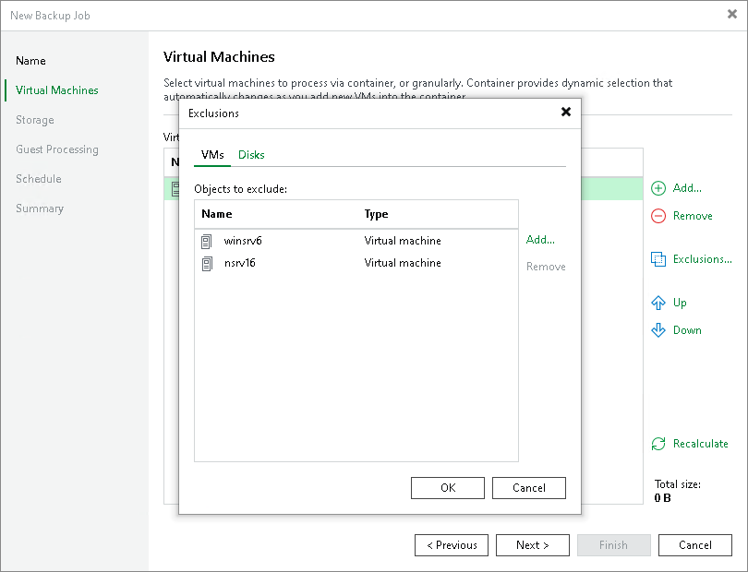Select the nsrv16 row name
The image size is (748, 572).
[240, 263]
